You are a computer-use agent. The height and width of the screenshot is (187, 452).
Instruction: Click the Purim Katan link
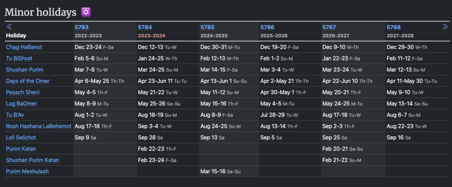pyautogui.click(x=21, y=149)
